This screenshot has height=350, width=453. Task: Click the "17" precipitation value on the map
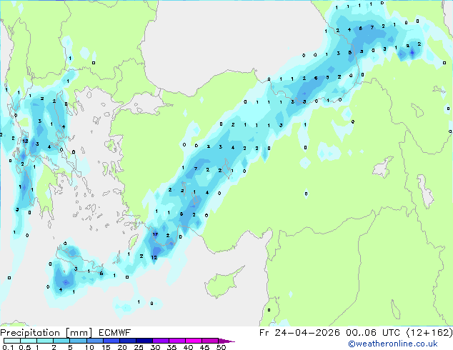click(155, 234)
